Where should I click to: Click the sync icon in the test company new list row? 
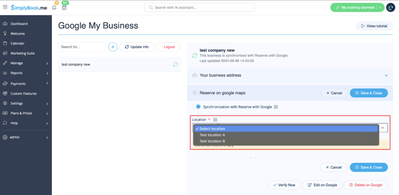point(176,64)
